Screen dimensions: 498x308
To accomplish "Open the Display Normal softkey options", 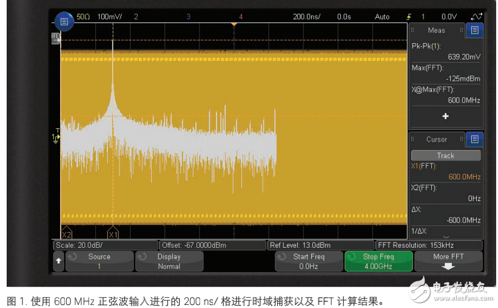I will pyautogui.click(x=169, y=261).
